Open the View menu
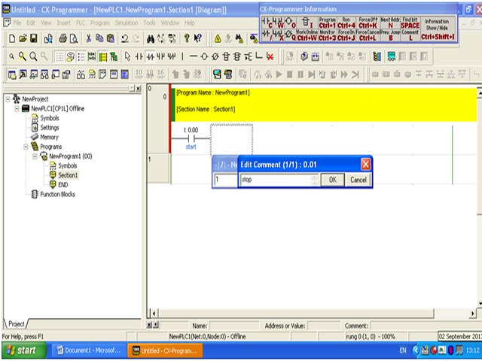 pyautogui.click(x=46, y=23)
